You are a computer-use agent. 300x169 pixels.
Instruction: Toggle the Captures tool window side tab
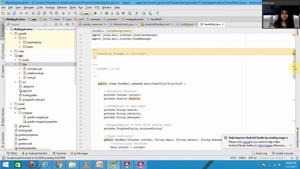coord(3,71)
